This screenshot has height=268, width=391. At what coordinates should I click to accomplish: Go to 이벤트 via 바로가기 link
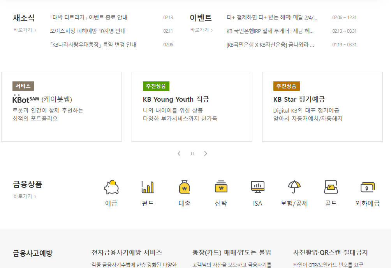(x=201, y=30)
